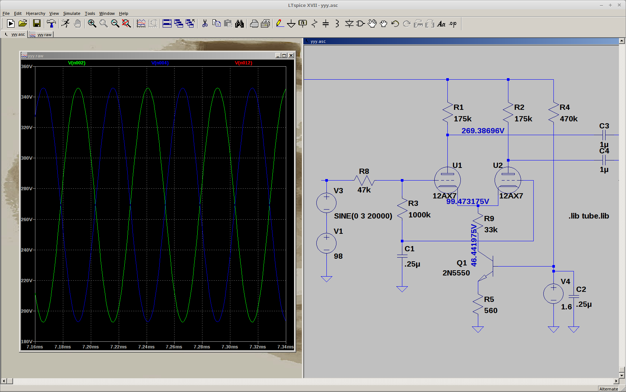Zoom out using magnifier minus icon
This screenshot has height=392, width=626.
click(115, 23)
